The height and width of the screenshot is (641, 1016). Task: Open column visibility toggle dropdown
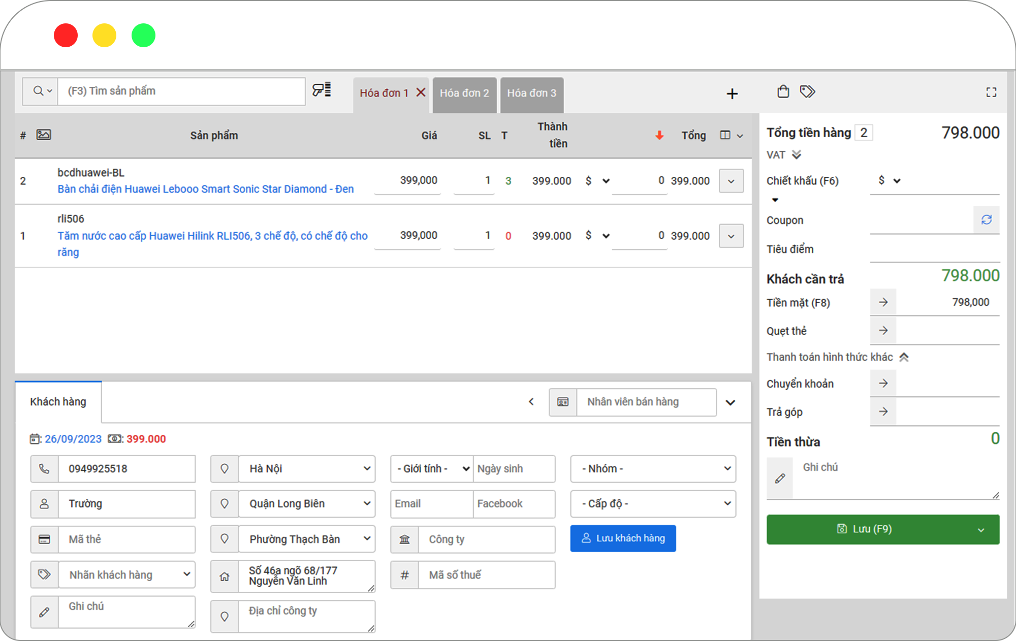coord(731,135)
